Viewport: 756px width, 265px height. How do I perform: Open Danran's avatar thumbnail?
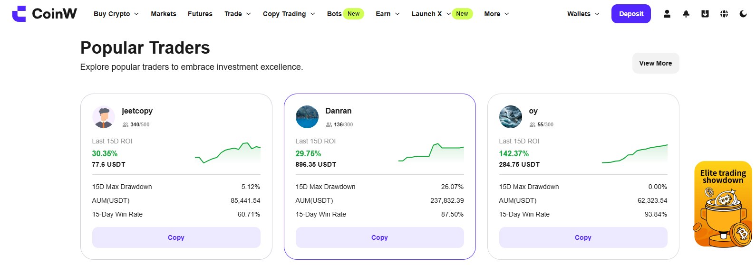click(x=307, y=117)
